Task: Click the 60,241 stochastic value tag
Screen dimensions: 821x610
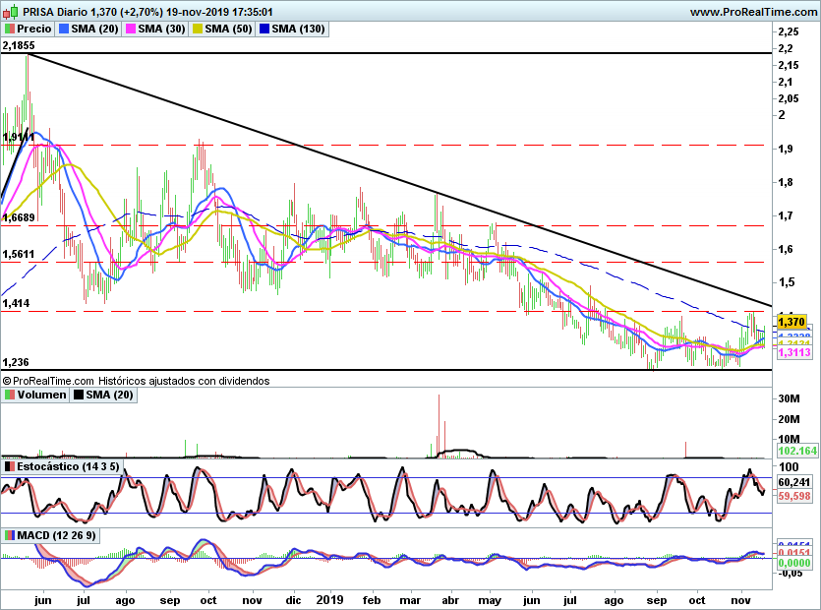Action: pos(792,482)
